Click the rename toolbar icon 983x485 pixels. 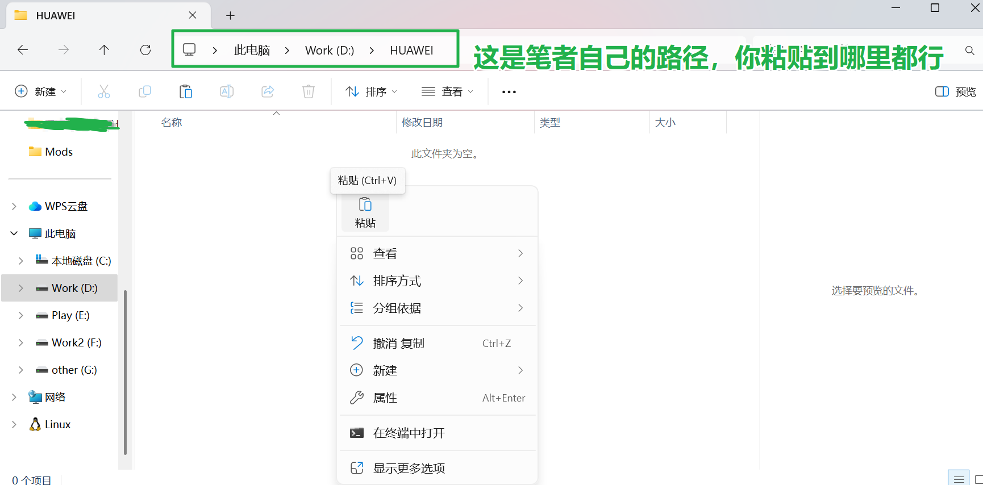click(x=227, y=91)
